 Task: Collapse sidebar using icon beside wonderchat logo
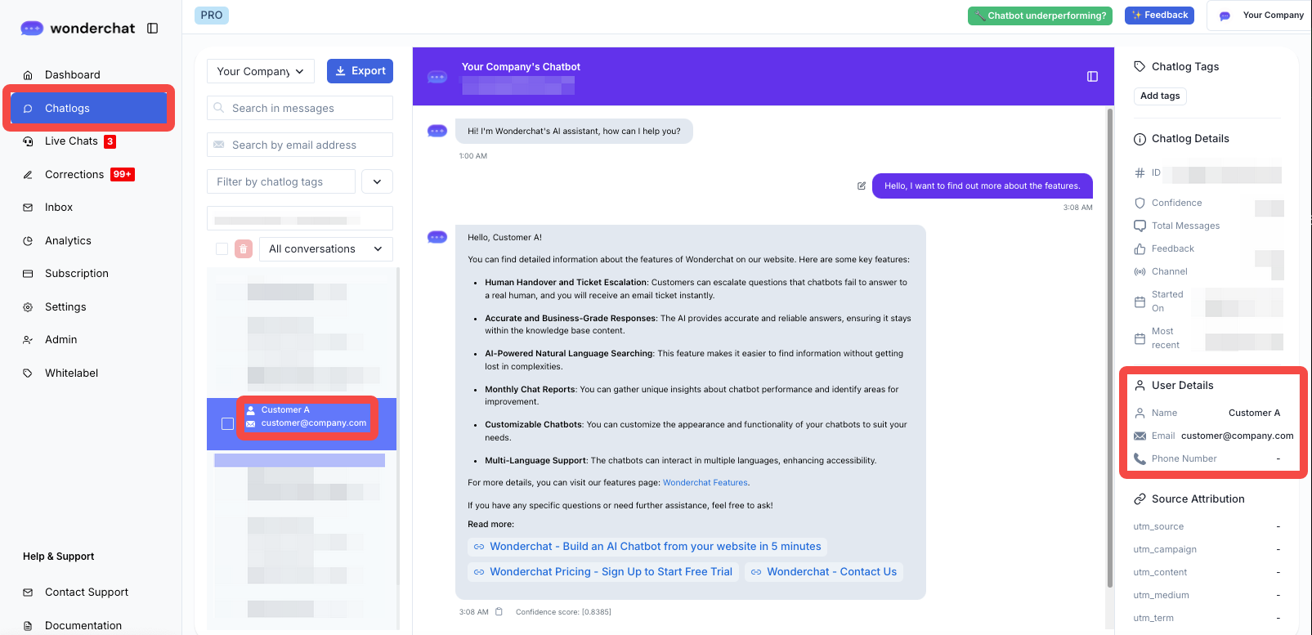click(x=152, y=29)
